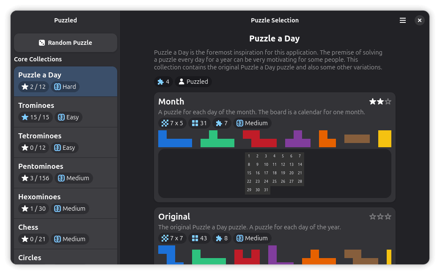Click the Month puzzle's 7 x 5 grid icon
Image resolution: width=440 pixels, height=275 pixels.
pos(165,123)
